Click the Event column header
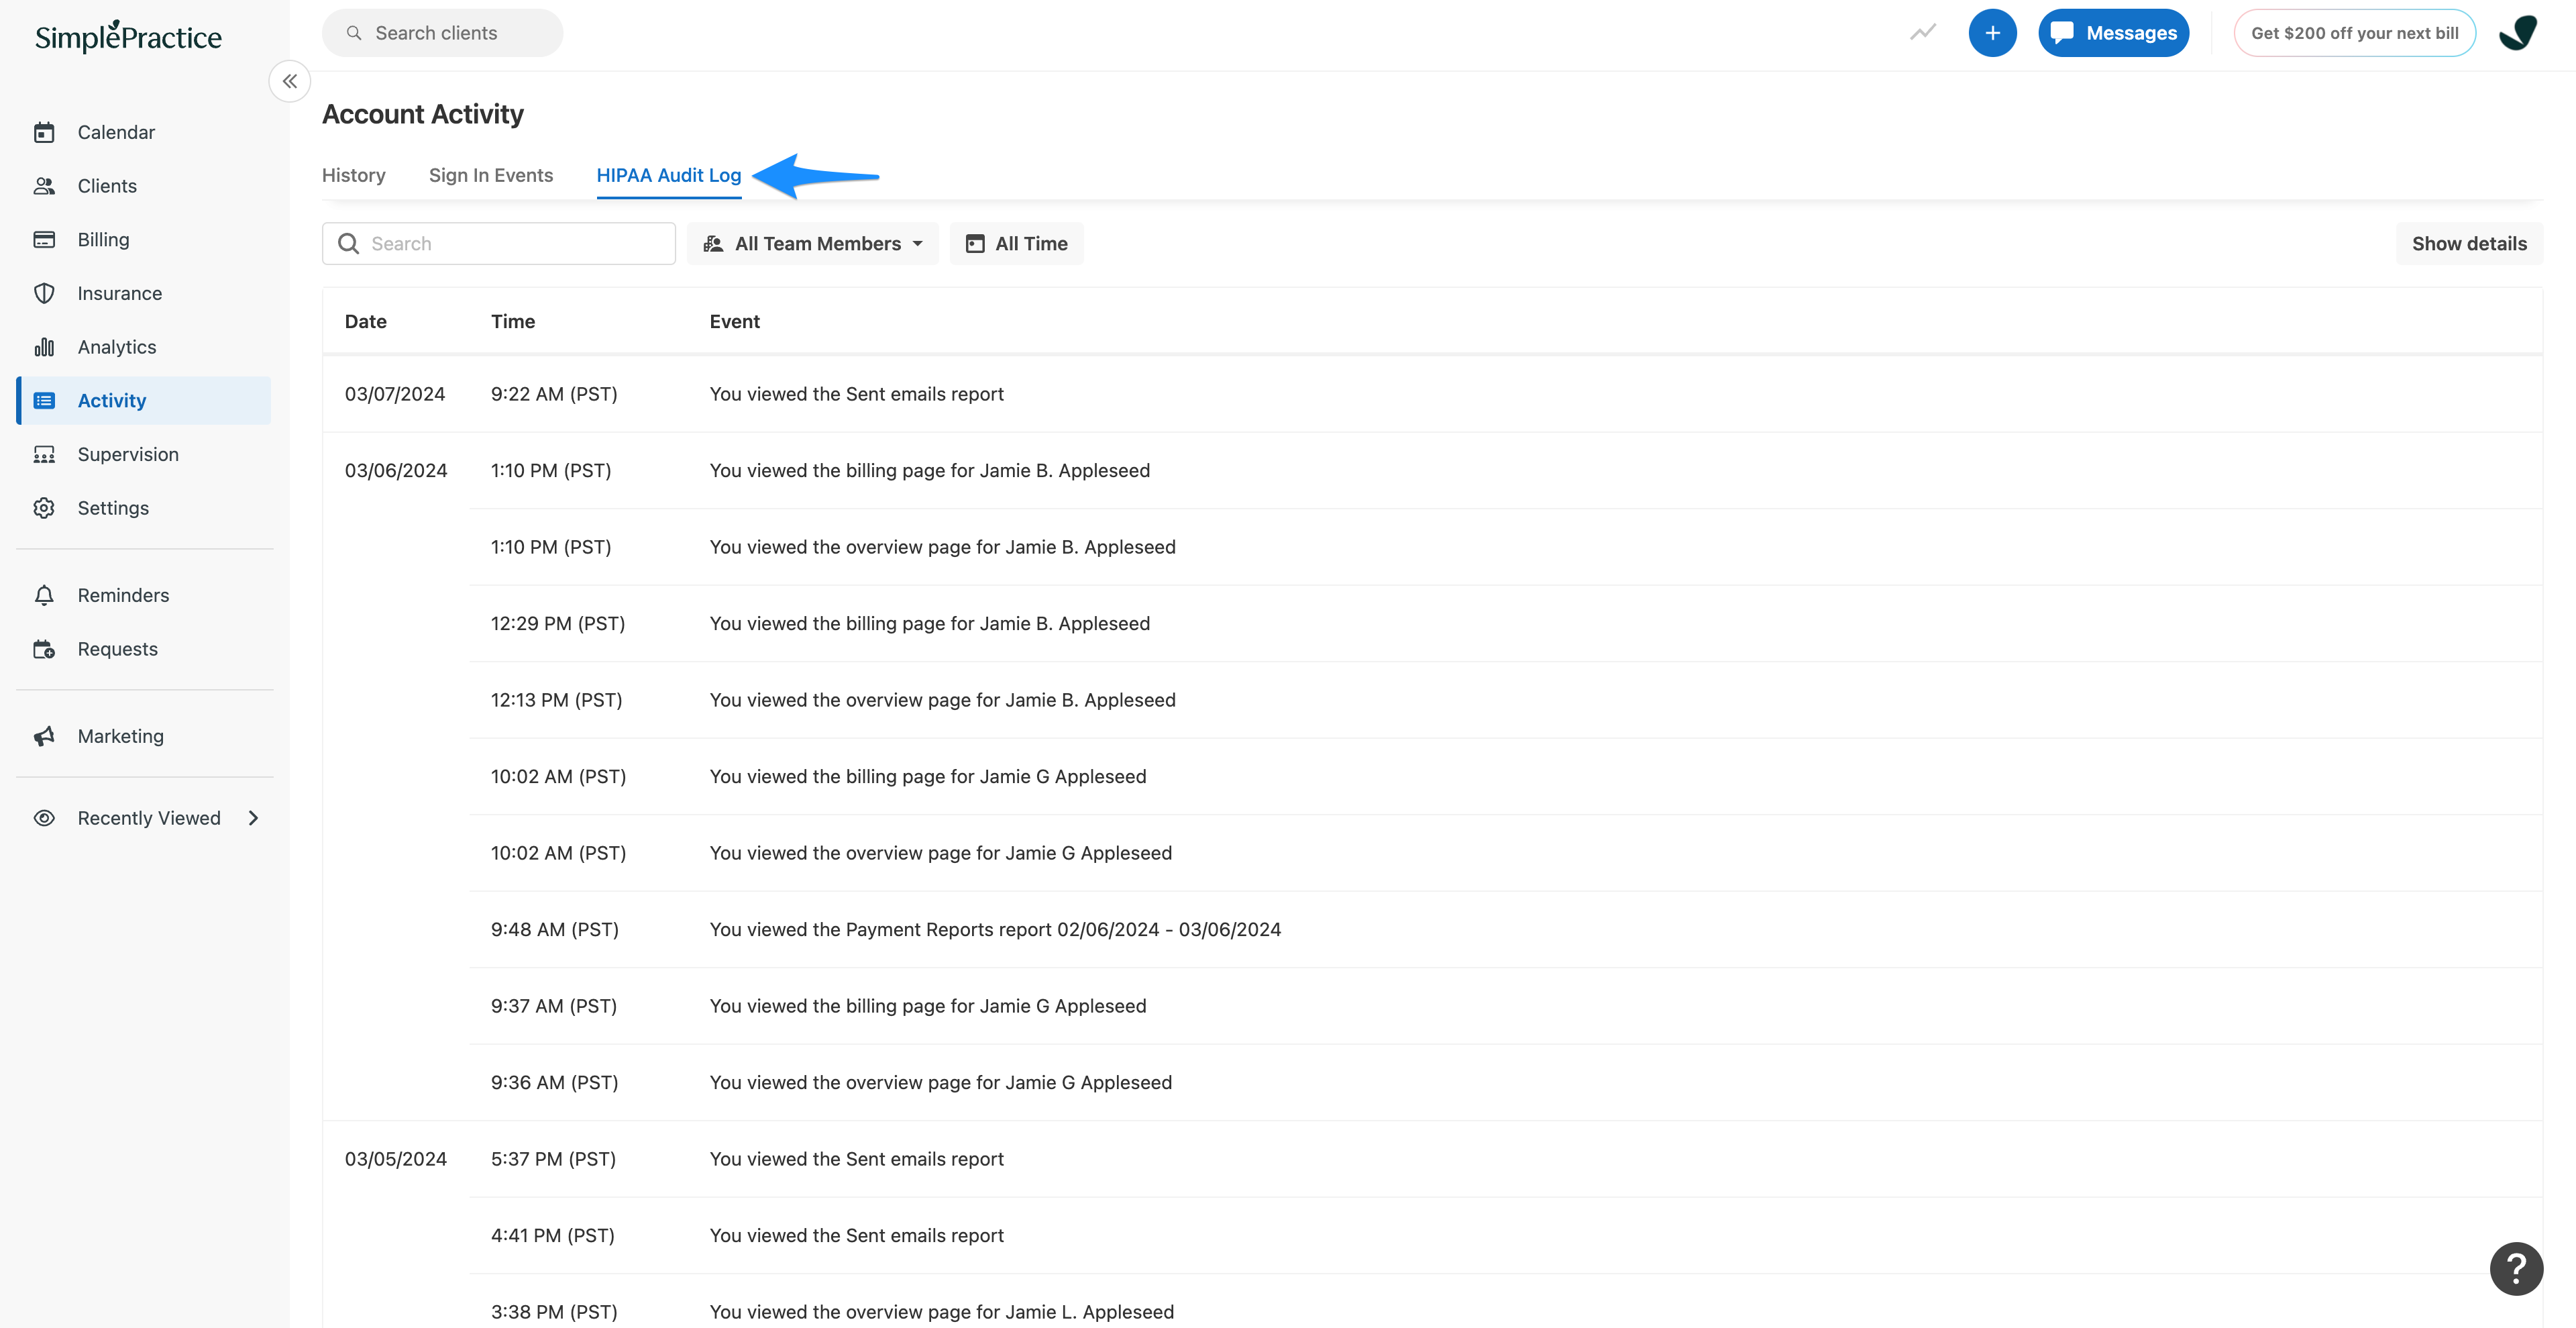This screenshot has height=1328, width=2576. [735, 321]
